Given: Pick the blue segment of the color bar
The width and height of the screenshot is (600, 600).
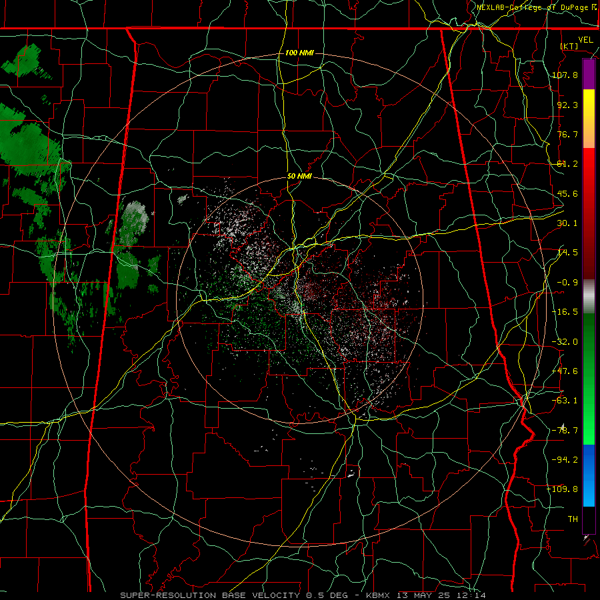Looking at the screenshot, I should [x=589, y=475].
